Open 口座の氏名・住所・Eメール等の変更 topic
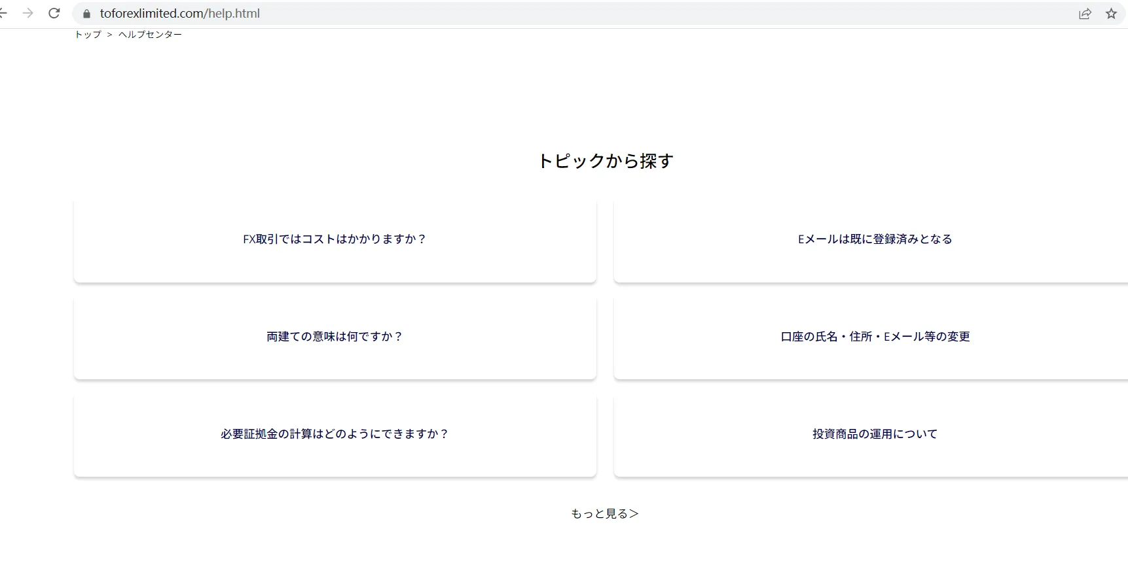The image size is (1128, 580). click(871, 337)
